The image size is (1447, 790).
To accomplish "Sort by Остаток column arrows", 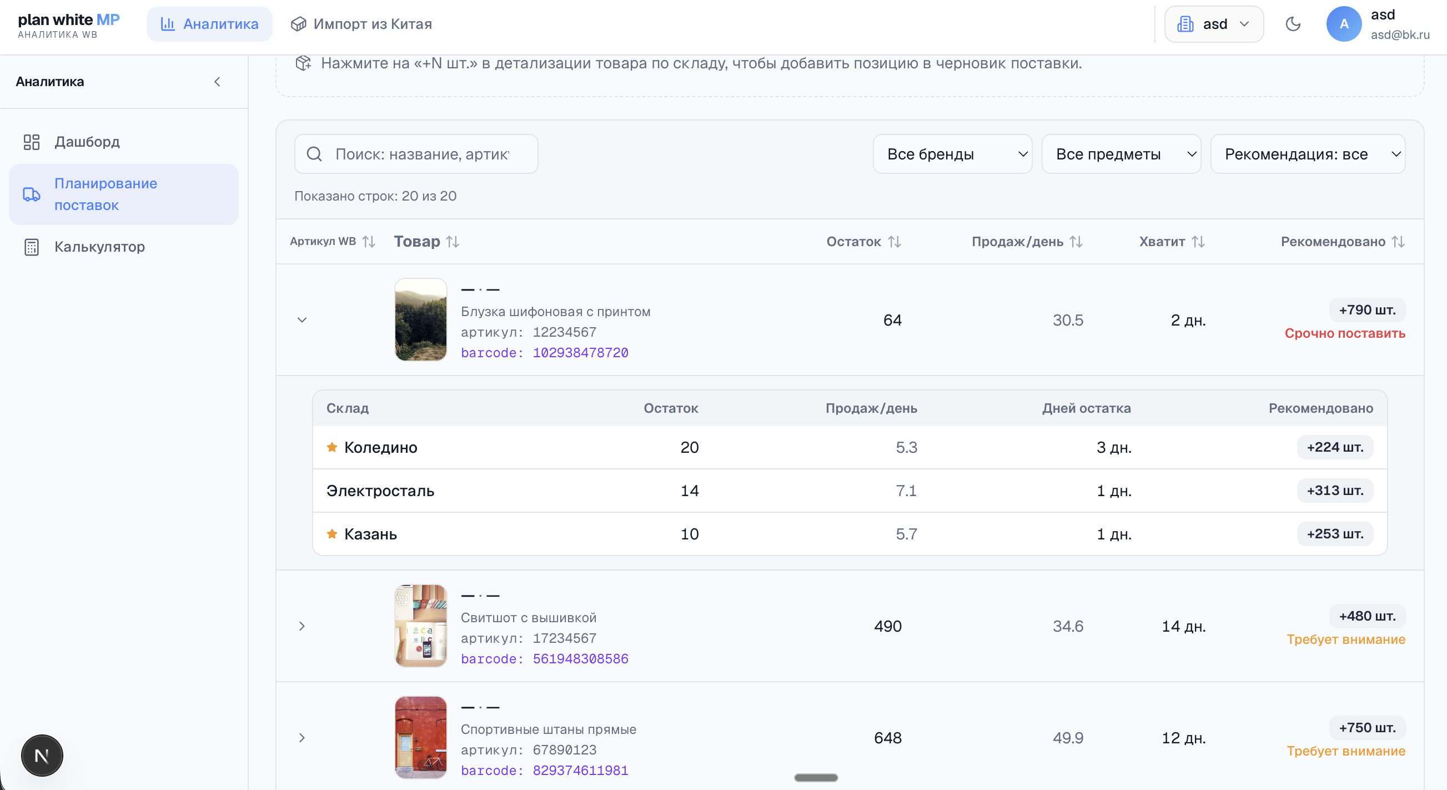I will click(895, 242).
